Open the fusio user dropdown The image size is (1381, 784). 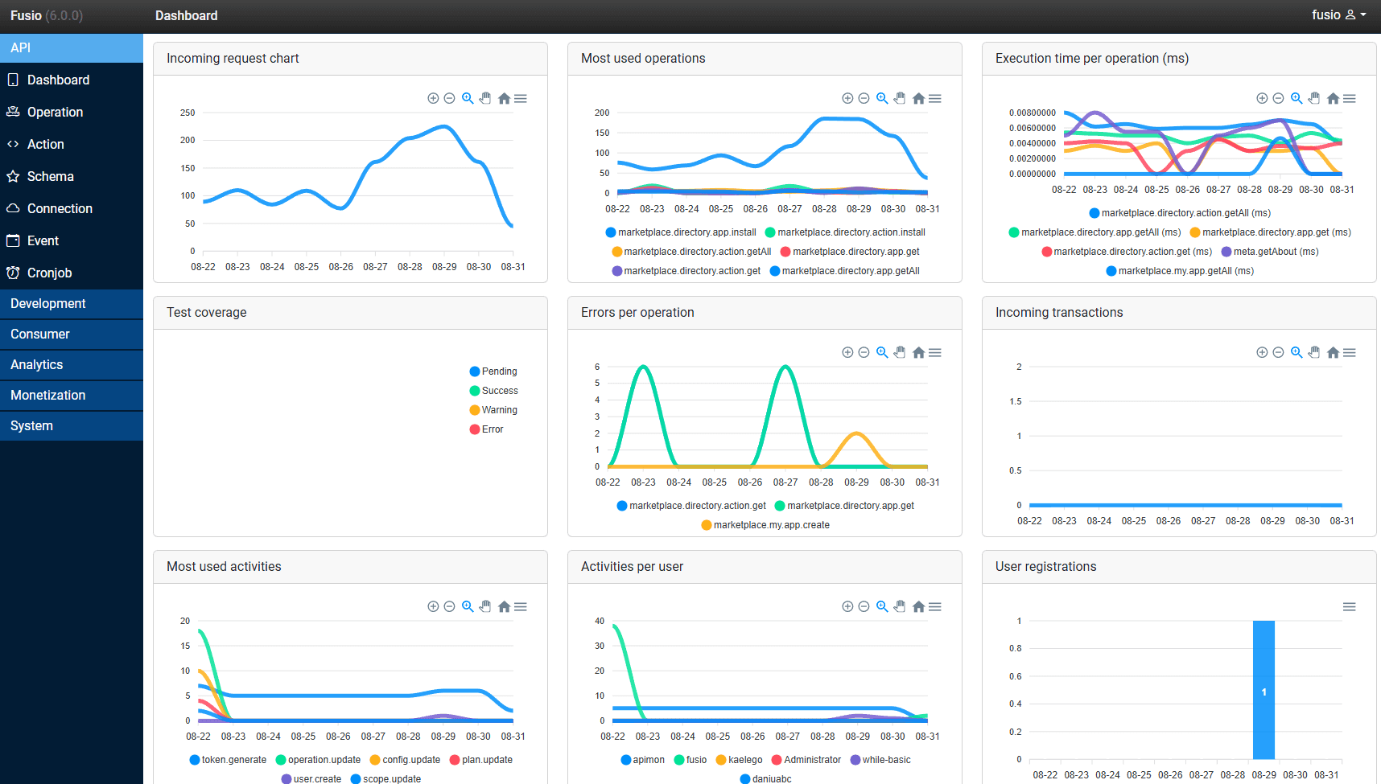pos(1338,15)
